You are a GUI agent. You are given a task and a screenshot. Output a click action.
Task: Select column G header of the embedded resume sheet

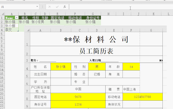[x=151, y=30]
